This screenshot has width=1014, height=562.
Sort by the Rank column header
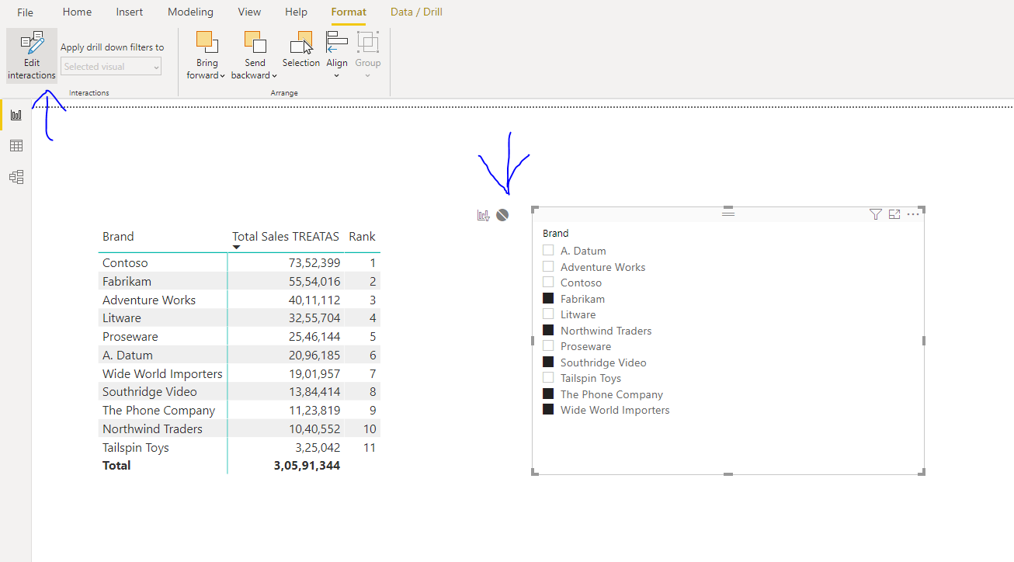(362, 237)
